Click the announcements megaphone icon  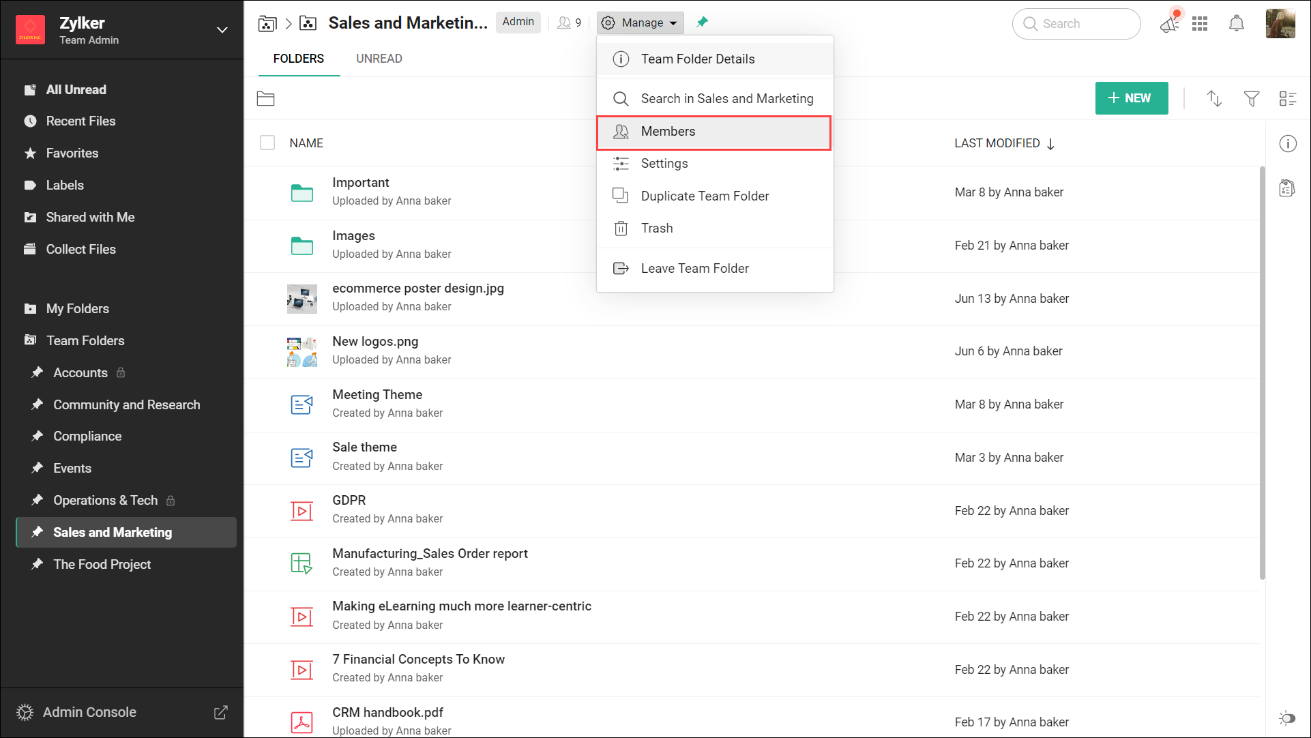pyautogui.click(x=1169, y=24)
